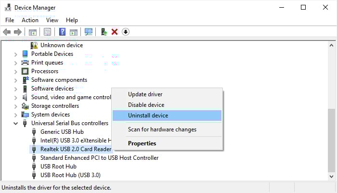
Task: Click the Standard Enhanced PCI Host Controller icon
Action: (x=34, y=158)
